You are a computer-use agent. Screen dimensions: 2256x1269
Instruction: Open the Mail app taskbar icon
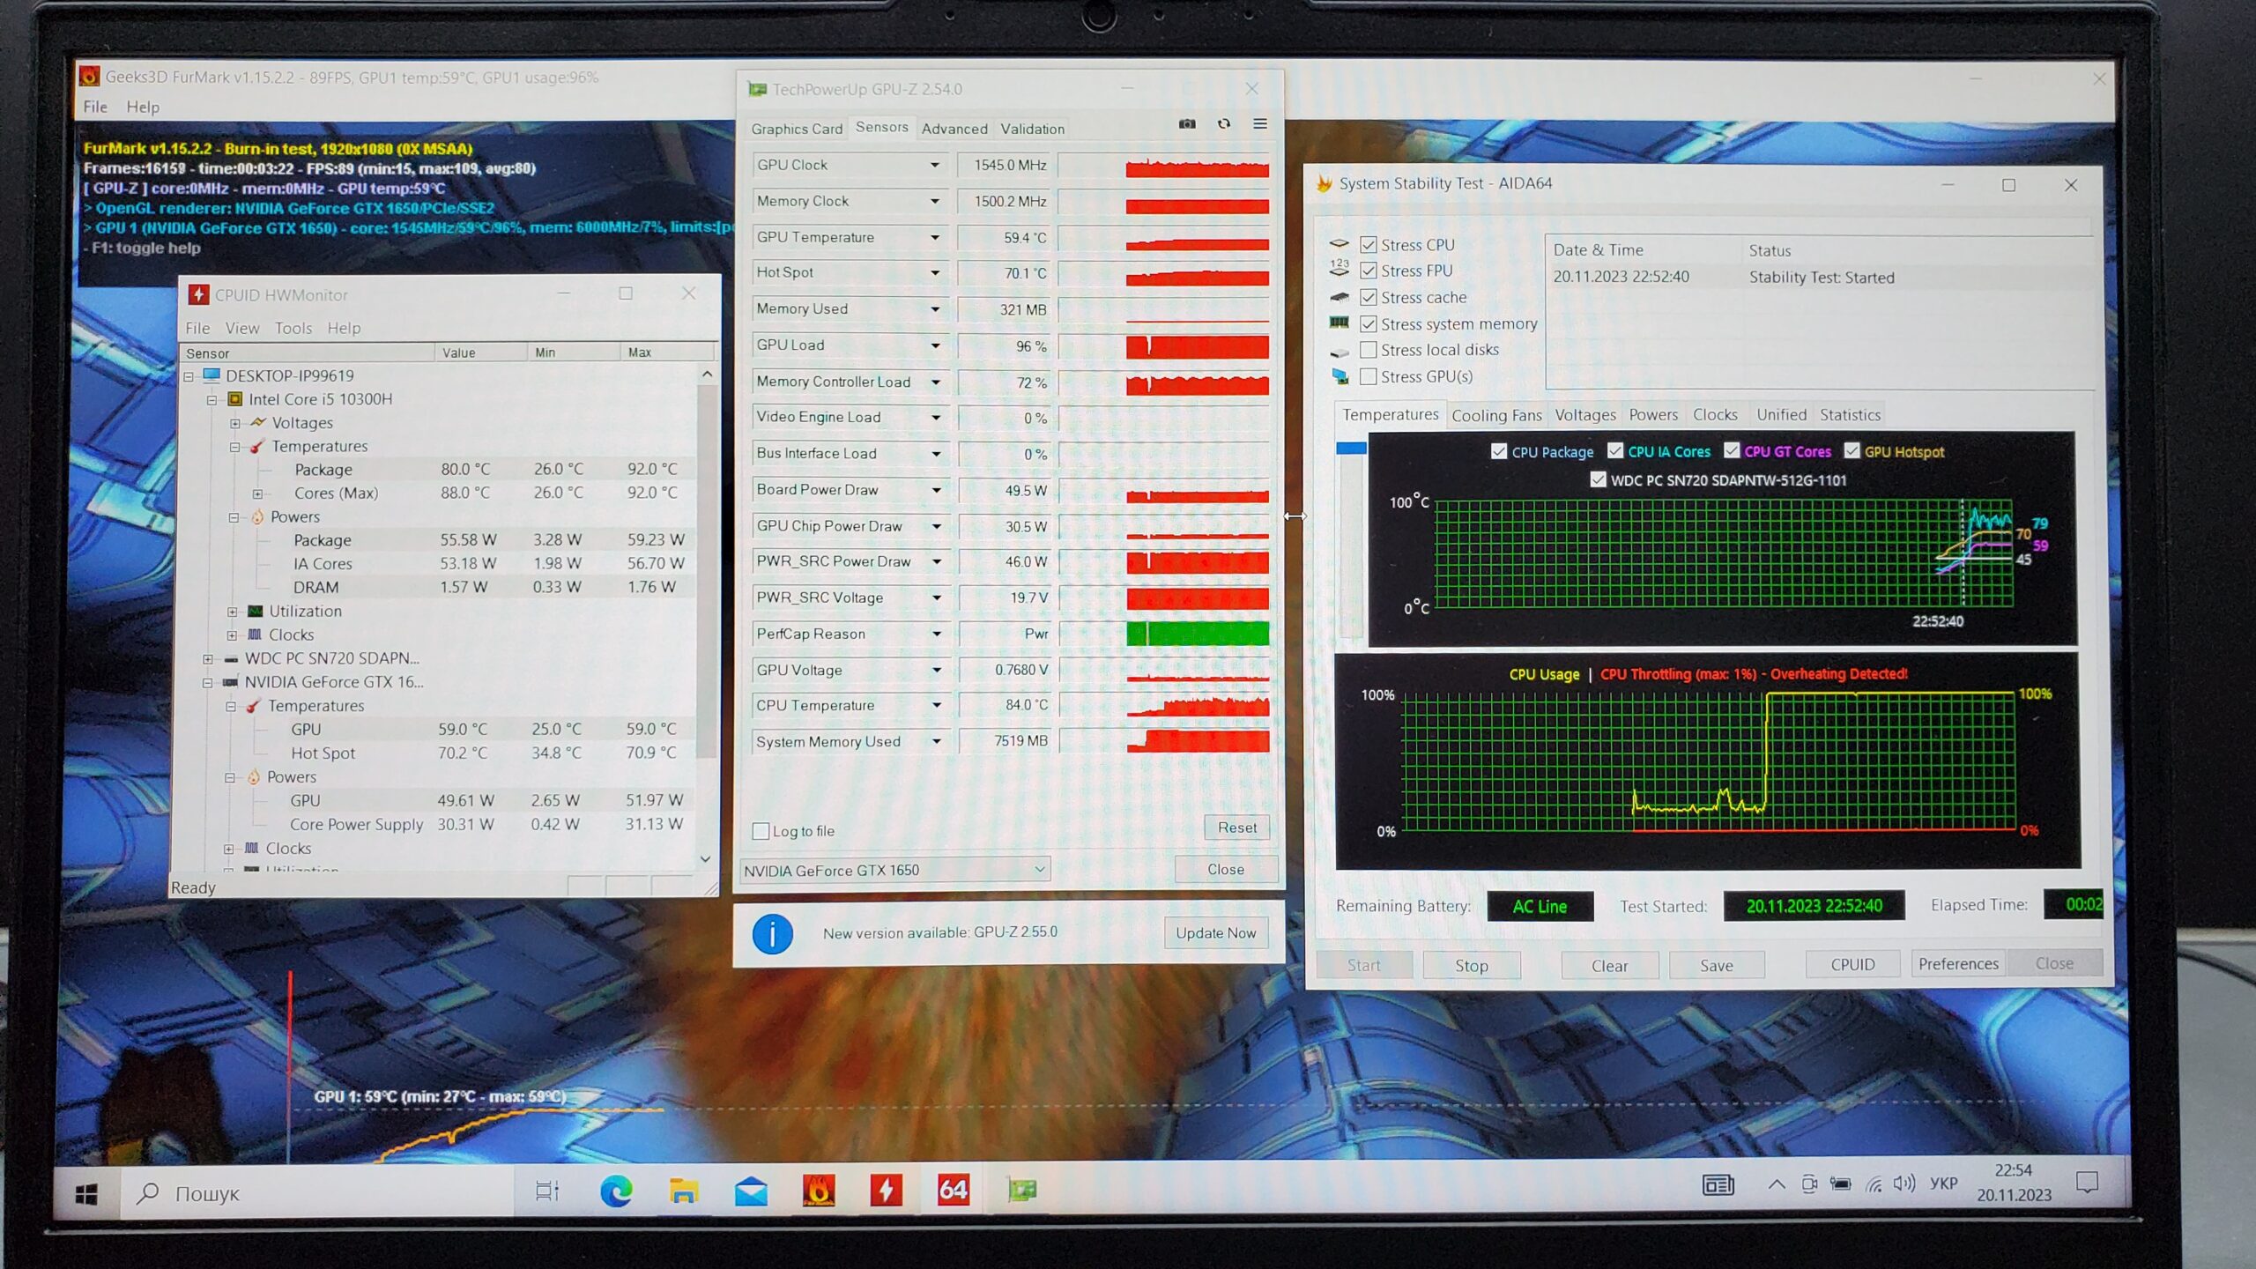point(751,1191)
